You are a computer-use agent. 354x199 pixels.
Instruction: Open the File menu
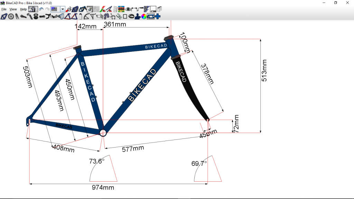point(4,9)
